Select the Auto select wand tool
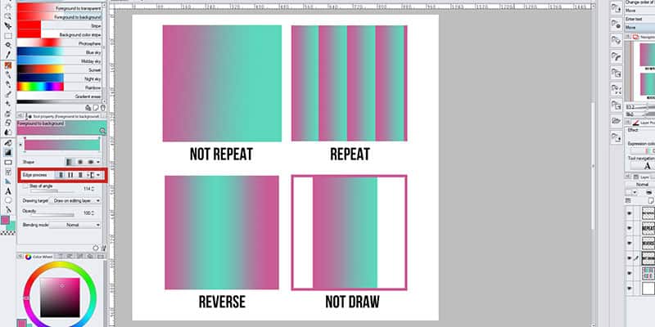The image size is (655, 327). pos(7,46)
